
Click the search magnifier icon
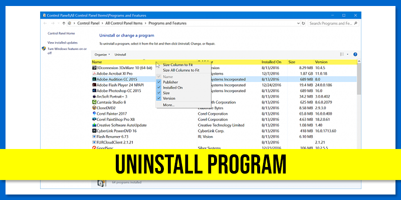356,23
